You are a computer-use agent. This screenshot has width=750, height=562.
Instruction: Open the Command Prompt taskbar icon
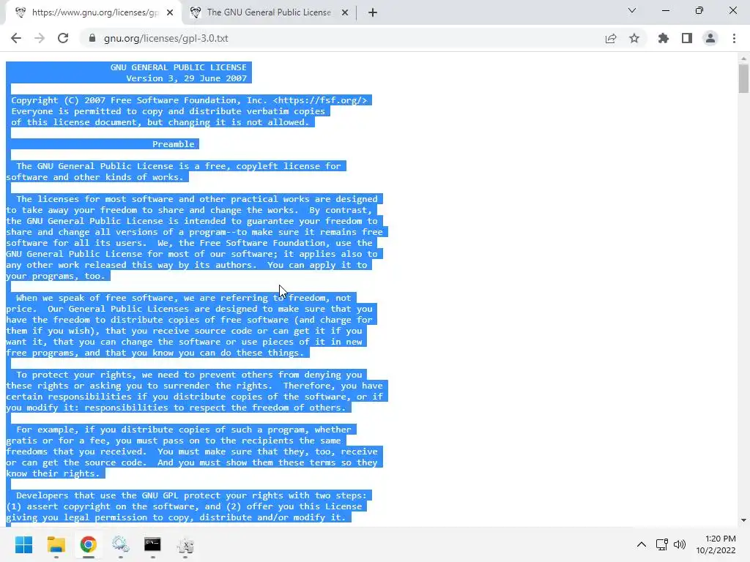152,544
